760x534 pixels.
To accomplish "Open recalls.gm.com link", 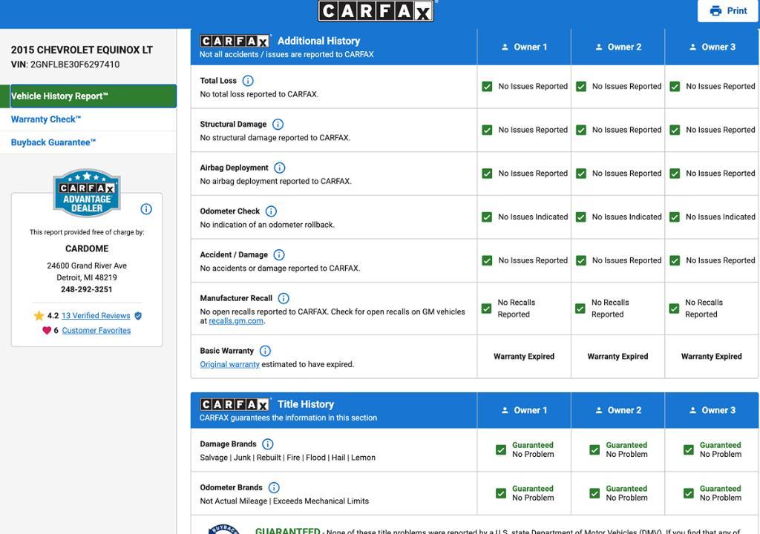I will 236,321.
